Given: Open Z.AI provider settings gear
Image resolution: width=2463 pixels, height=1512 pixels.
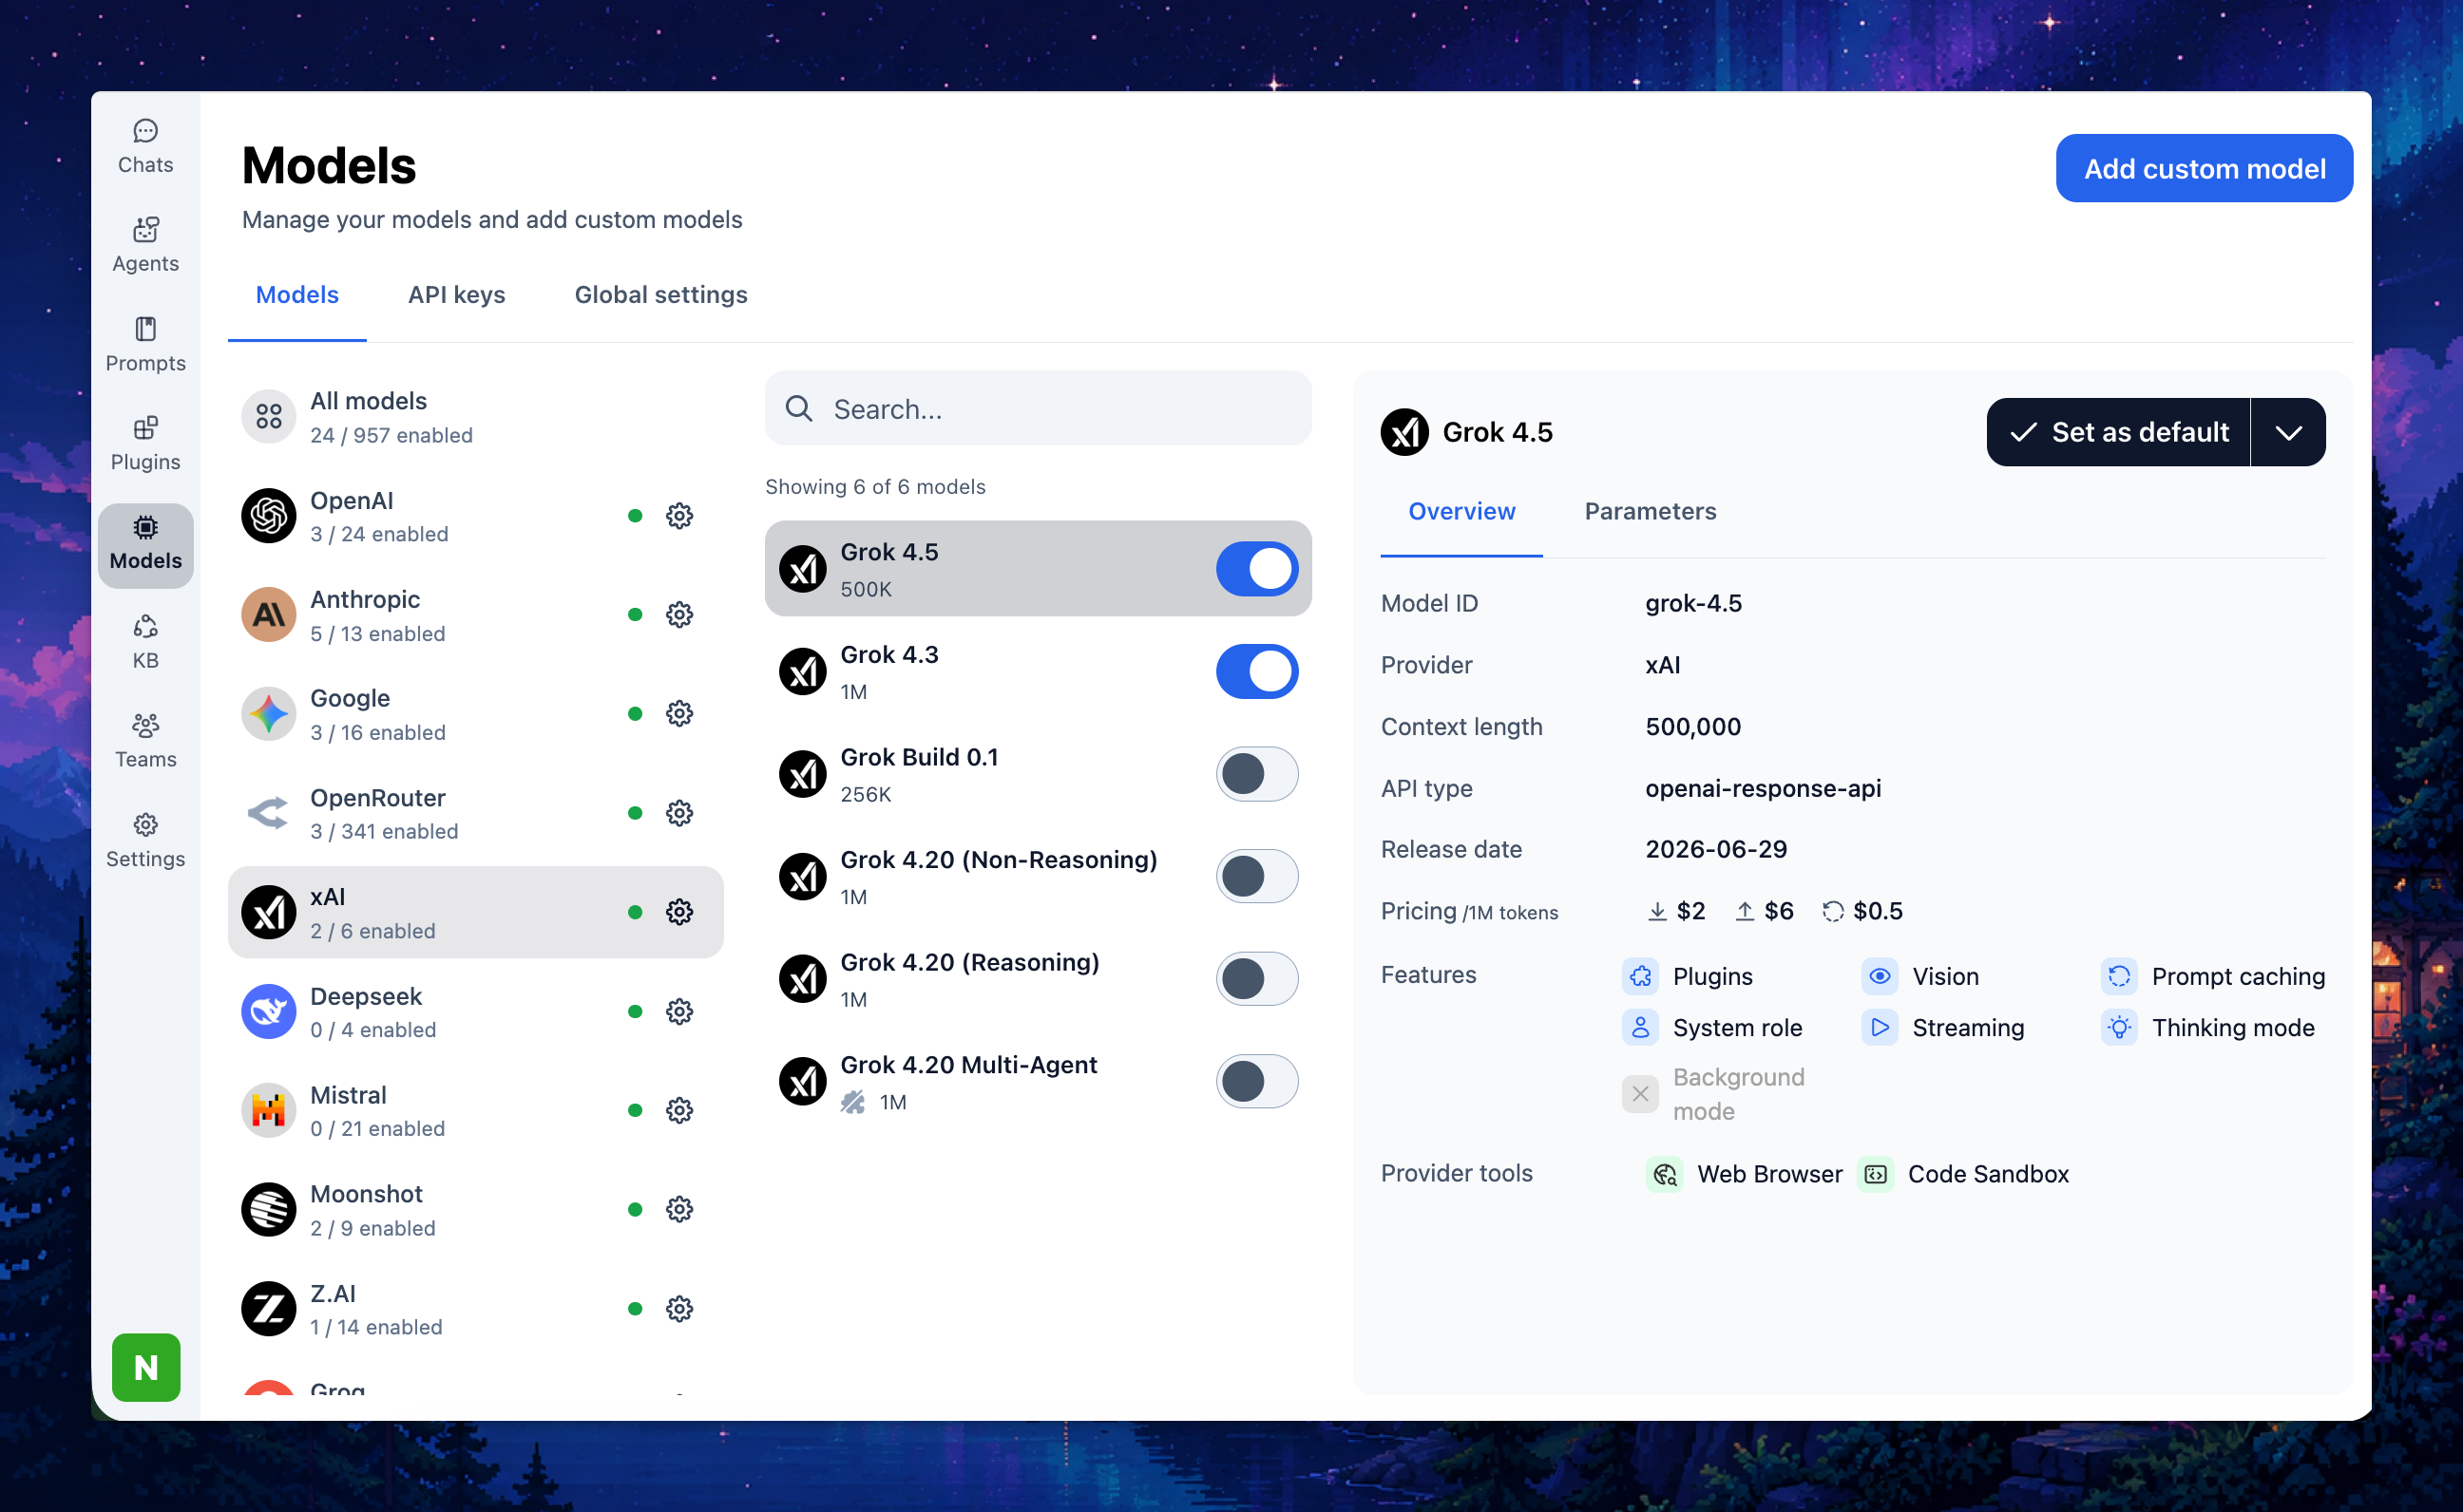Looking at the screenshot, I should (x=679, y=1309).
